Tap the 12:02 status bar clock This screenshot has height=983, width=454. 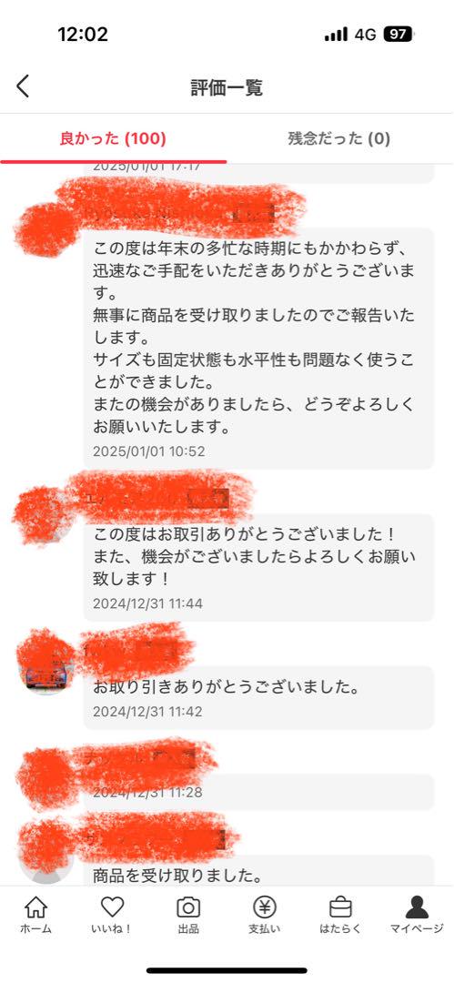pos(83,35)
